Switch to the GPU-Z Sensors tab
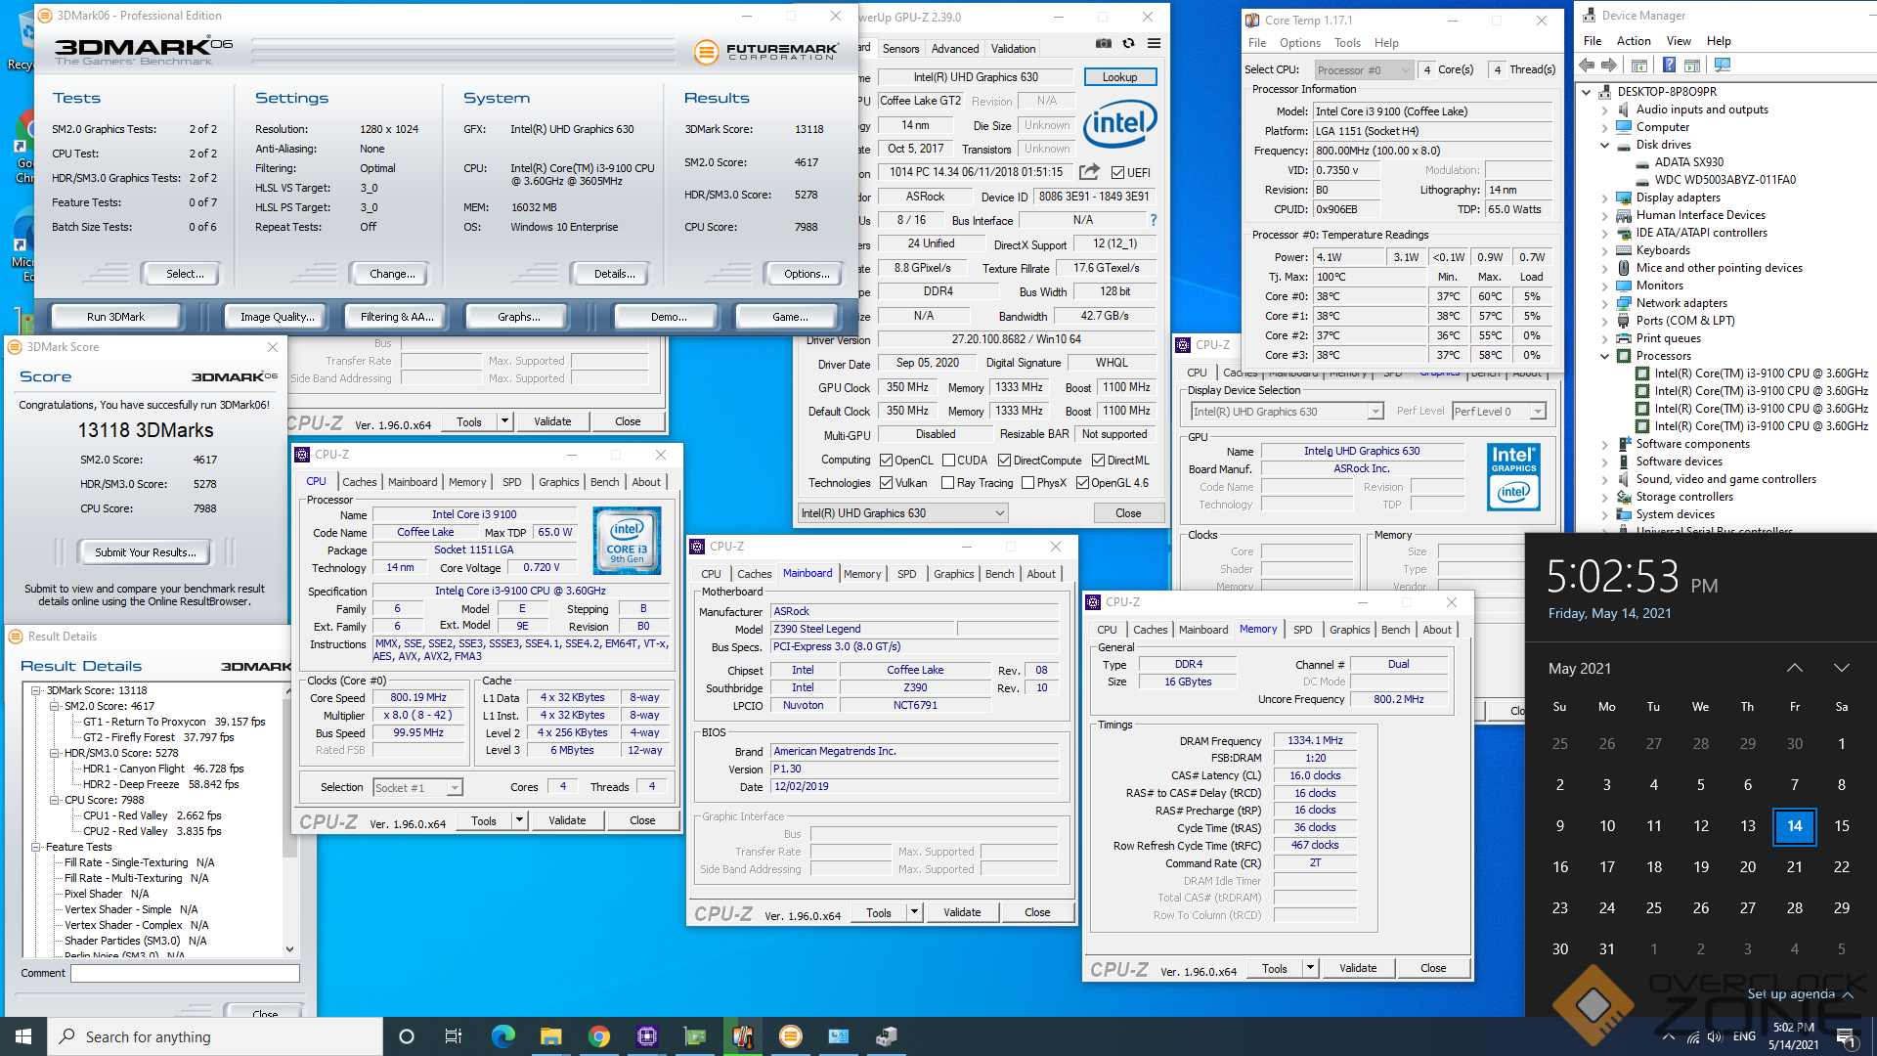The width and height of the screenshot is (1877, 1056). (900, 49)
